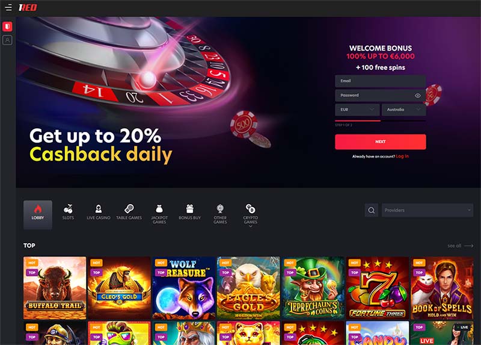Viewport: 481px width, 345px height.
Task: Open the Australia country dropdown
Action: [403, 110]
